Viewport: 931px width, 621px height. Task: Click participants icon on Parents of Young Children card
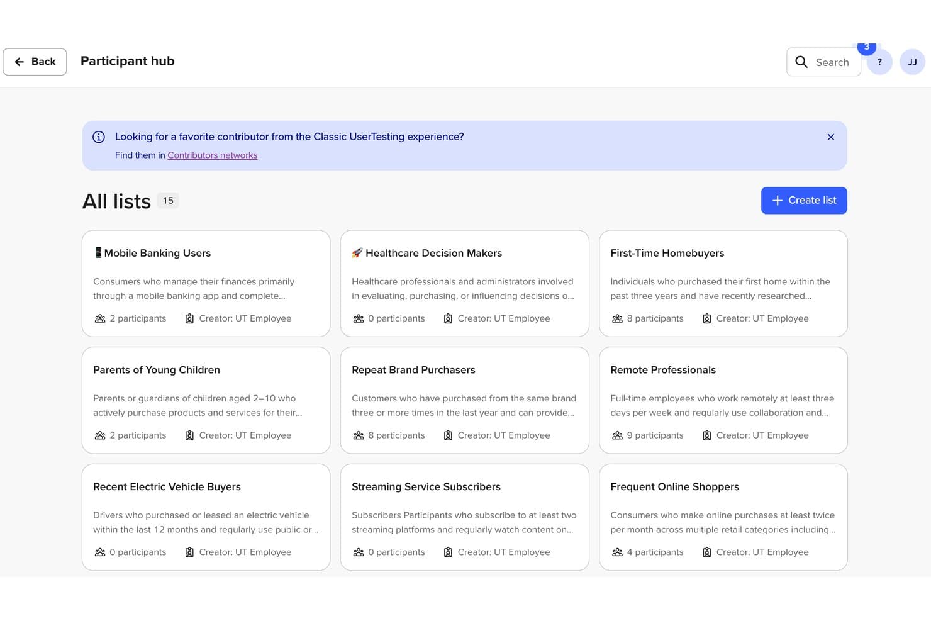click(100, 435)
